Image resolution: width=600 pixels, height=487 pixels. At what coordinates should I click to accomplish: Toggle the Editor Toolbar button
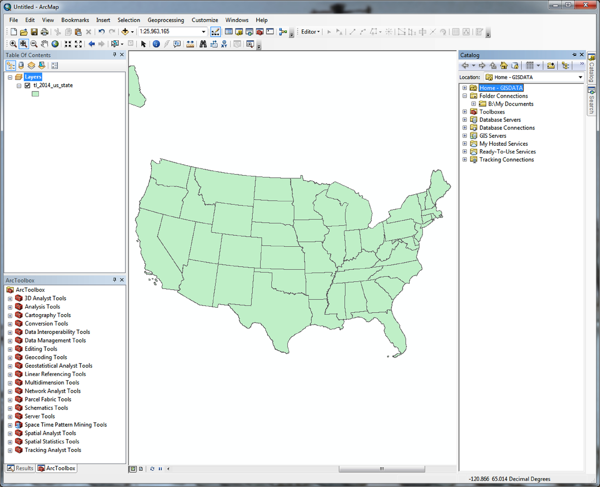point(216,32)
